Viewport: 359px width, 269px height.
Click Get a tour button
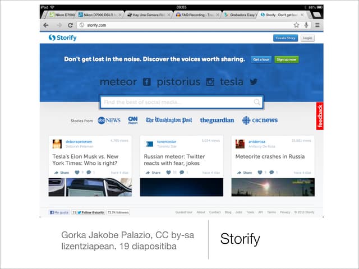(x=261, y=59)
